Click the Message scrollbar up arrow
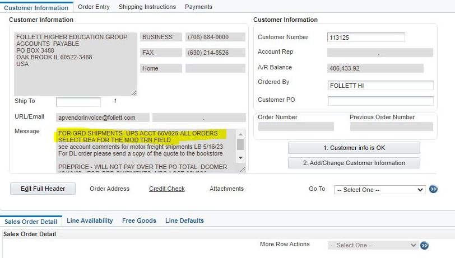 point(240,134)
